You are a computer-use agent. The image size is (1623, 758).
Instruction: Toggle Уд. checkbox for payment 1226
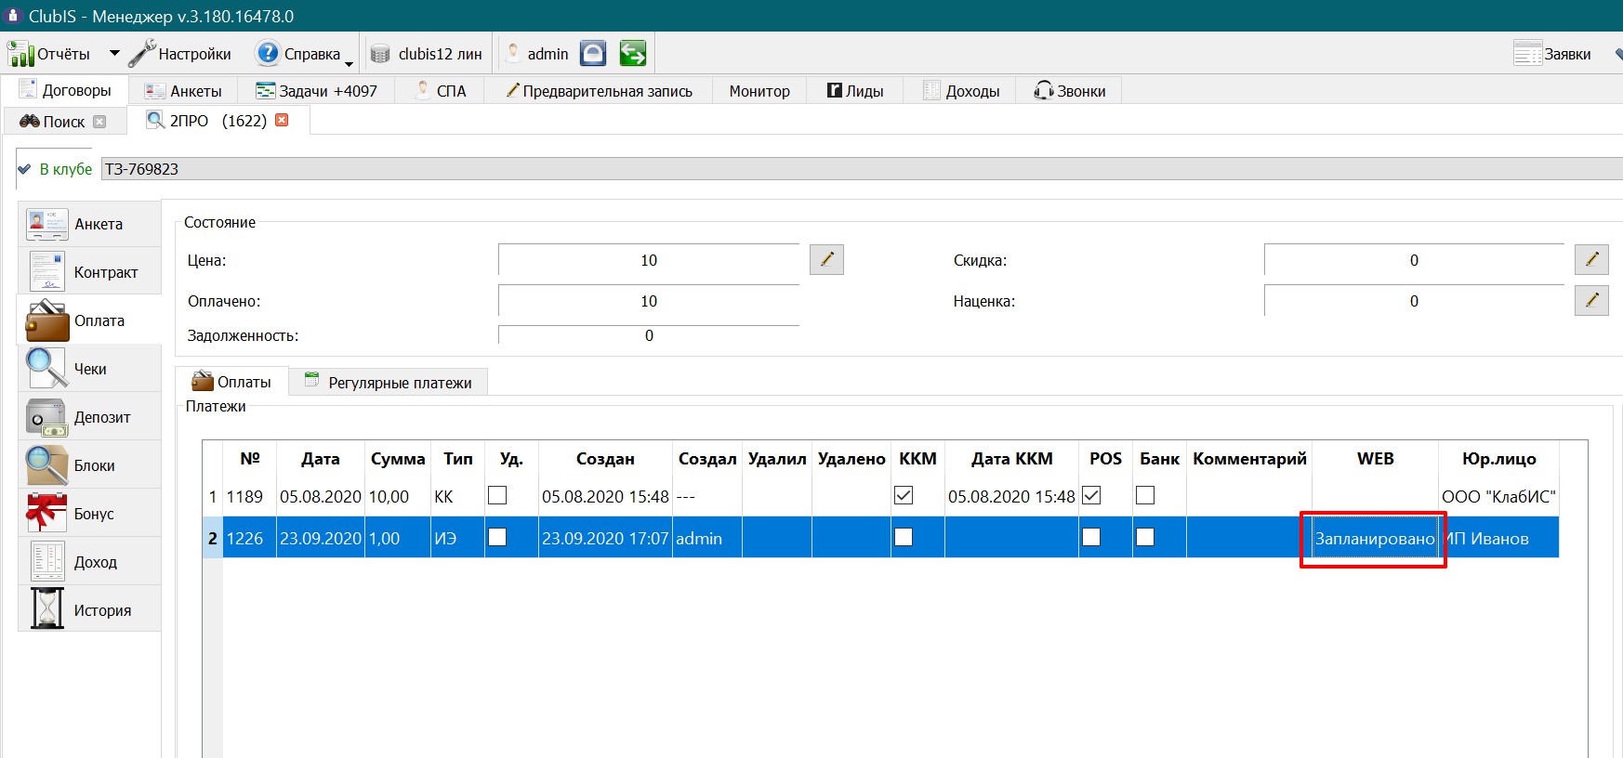click(x=497, y=537)
